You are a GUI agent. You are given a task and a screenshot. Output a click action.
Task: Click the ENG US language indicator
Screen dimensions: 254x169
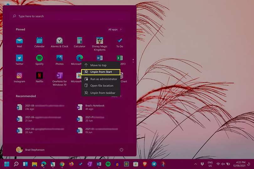tap(210, 164)
